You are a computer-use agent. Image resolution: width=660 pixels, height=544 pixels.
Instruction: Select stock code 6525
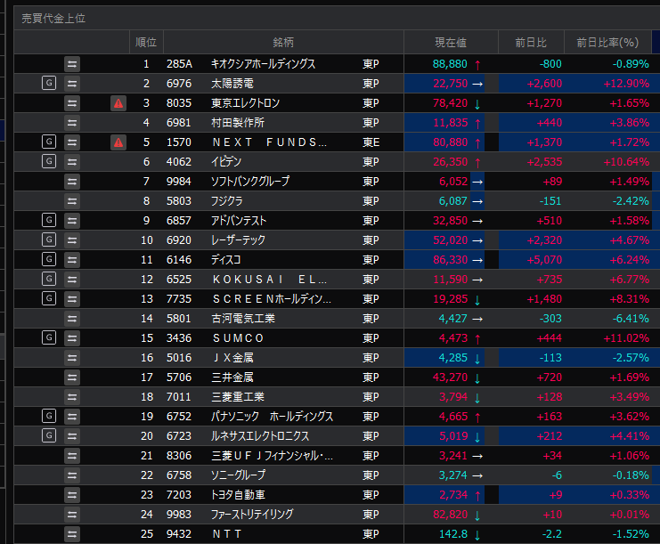(179, 280)
